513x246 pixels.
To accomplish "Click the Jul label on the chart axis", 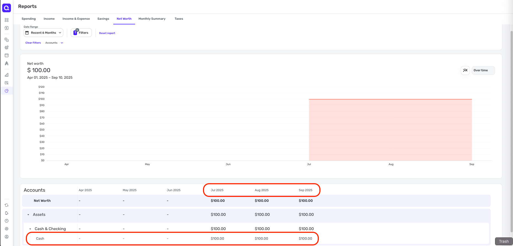I will pyautogui.click(x=309, y=164).
